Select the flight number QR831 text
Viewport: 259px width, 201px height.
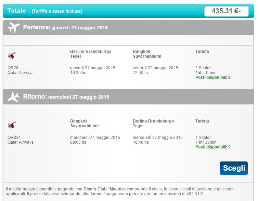coord(14,138)
